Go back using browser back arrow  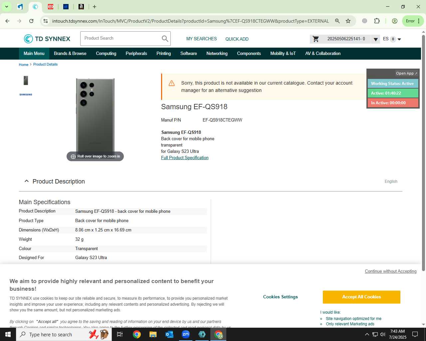click(7, 21)
